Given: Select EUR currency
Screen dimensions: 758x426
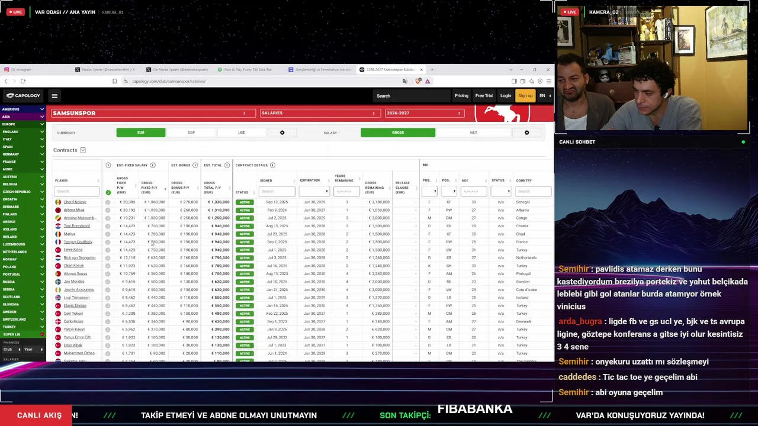Looking at the screenshot, I should 141,133.
